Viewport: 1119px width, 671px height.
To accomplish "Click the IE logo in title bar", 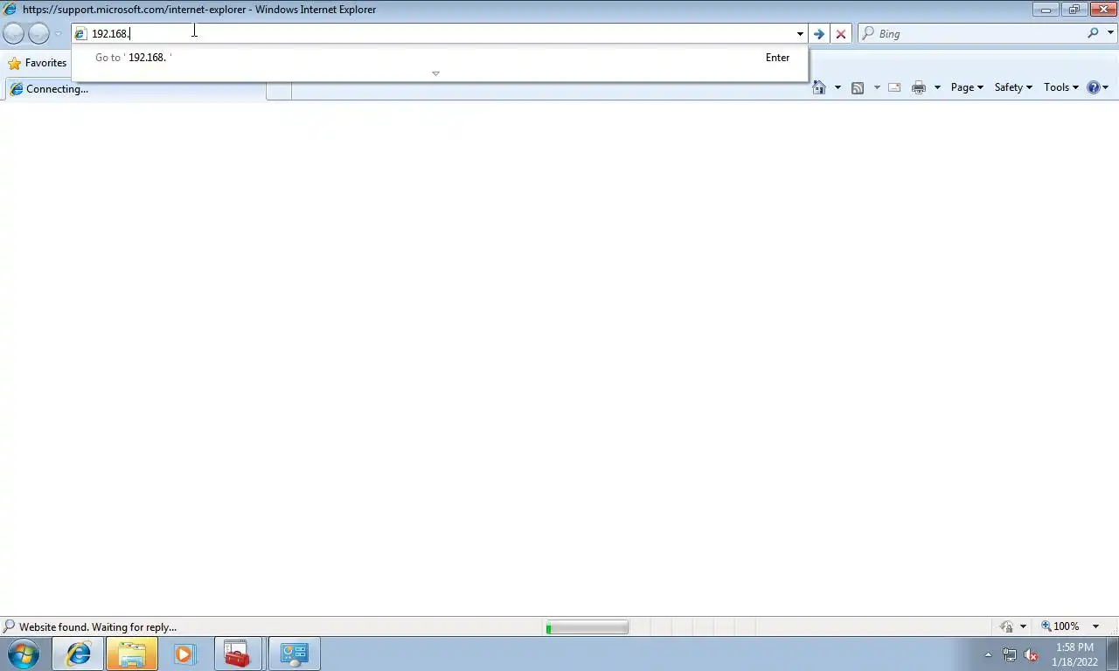I will point(10,10).
